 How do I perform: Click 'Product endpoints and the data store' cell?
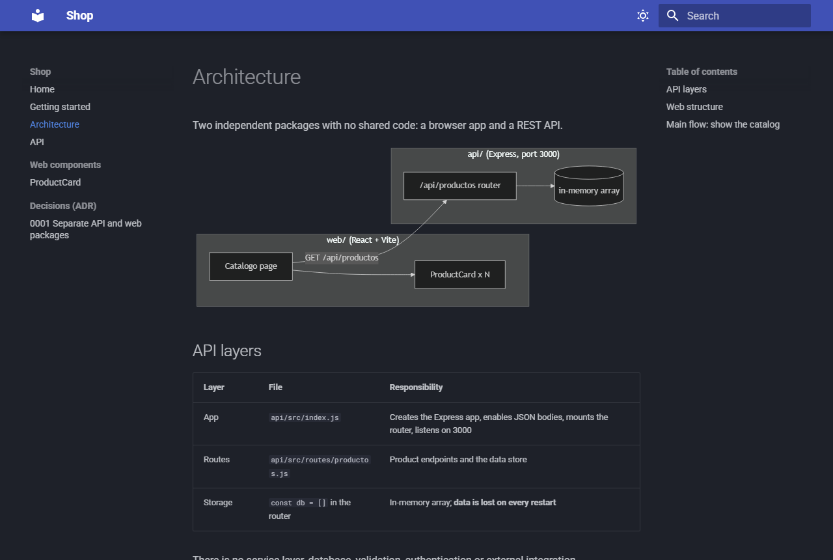click(458, 460)
